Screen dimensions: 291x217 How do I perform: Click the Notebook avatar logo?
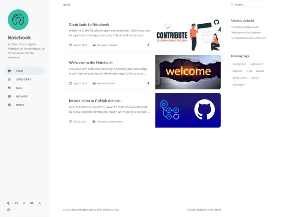(x=18, y=20)
